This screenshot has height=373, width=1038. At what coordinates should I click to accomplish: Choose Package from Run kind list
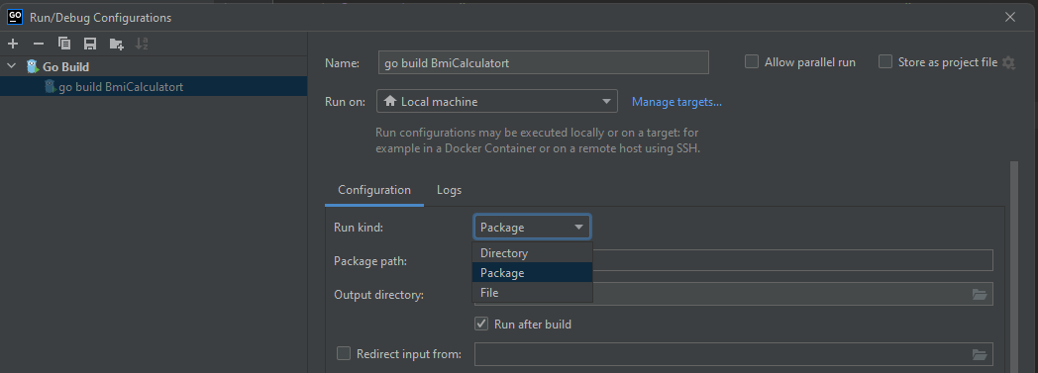pos(532,272)
